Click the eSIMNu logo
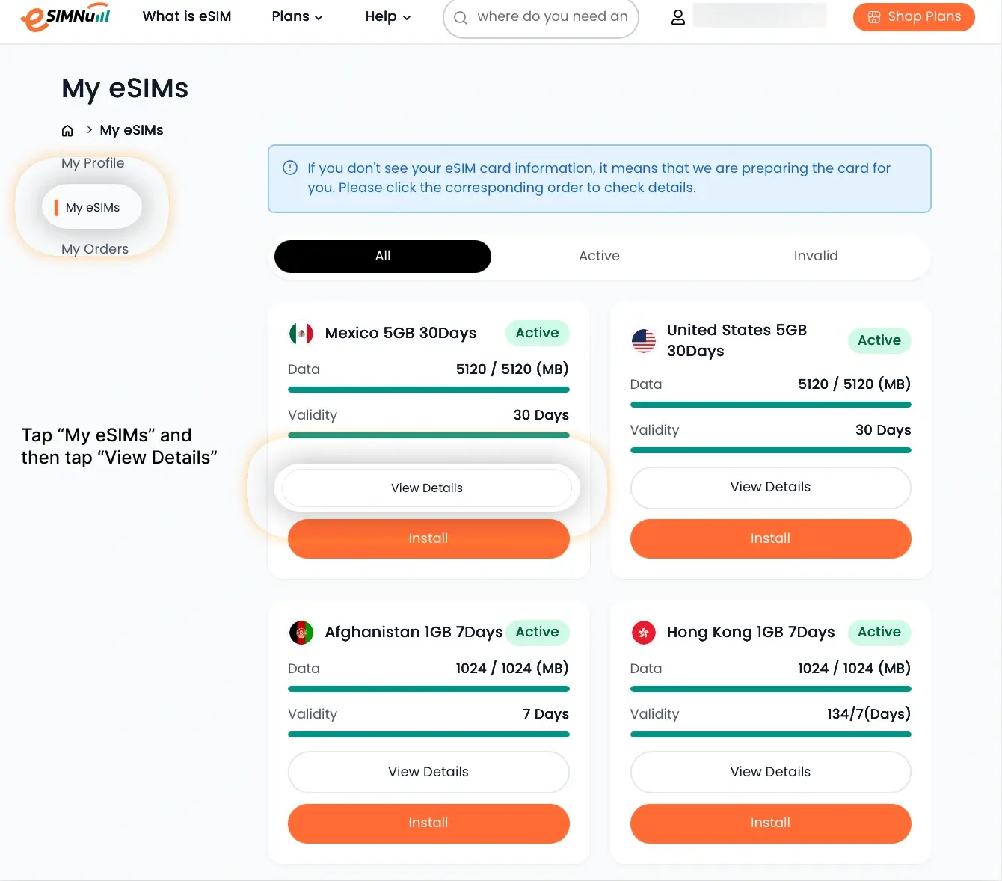Image resolution: width=1002 pixels, height=881 pixels. pos(66,17)
